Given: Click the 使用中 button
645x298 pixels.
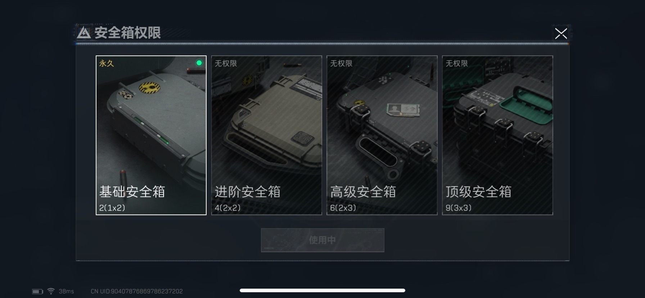Looking at the screenshot, I should point(322,240).
